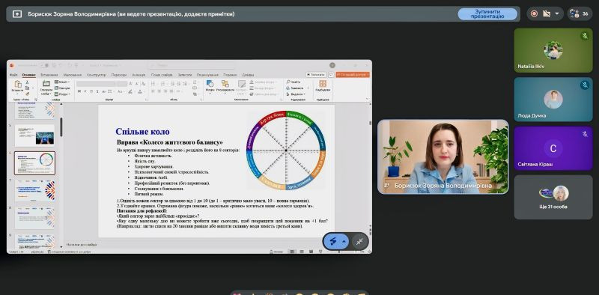Open the annotation pen tool
The width and height of the screenshot is (599, 295).
332,241
